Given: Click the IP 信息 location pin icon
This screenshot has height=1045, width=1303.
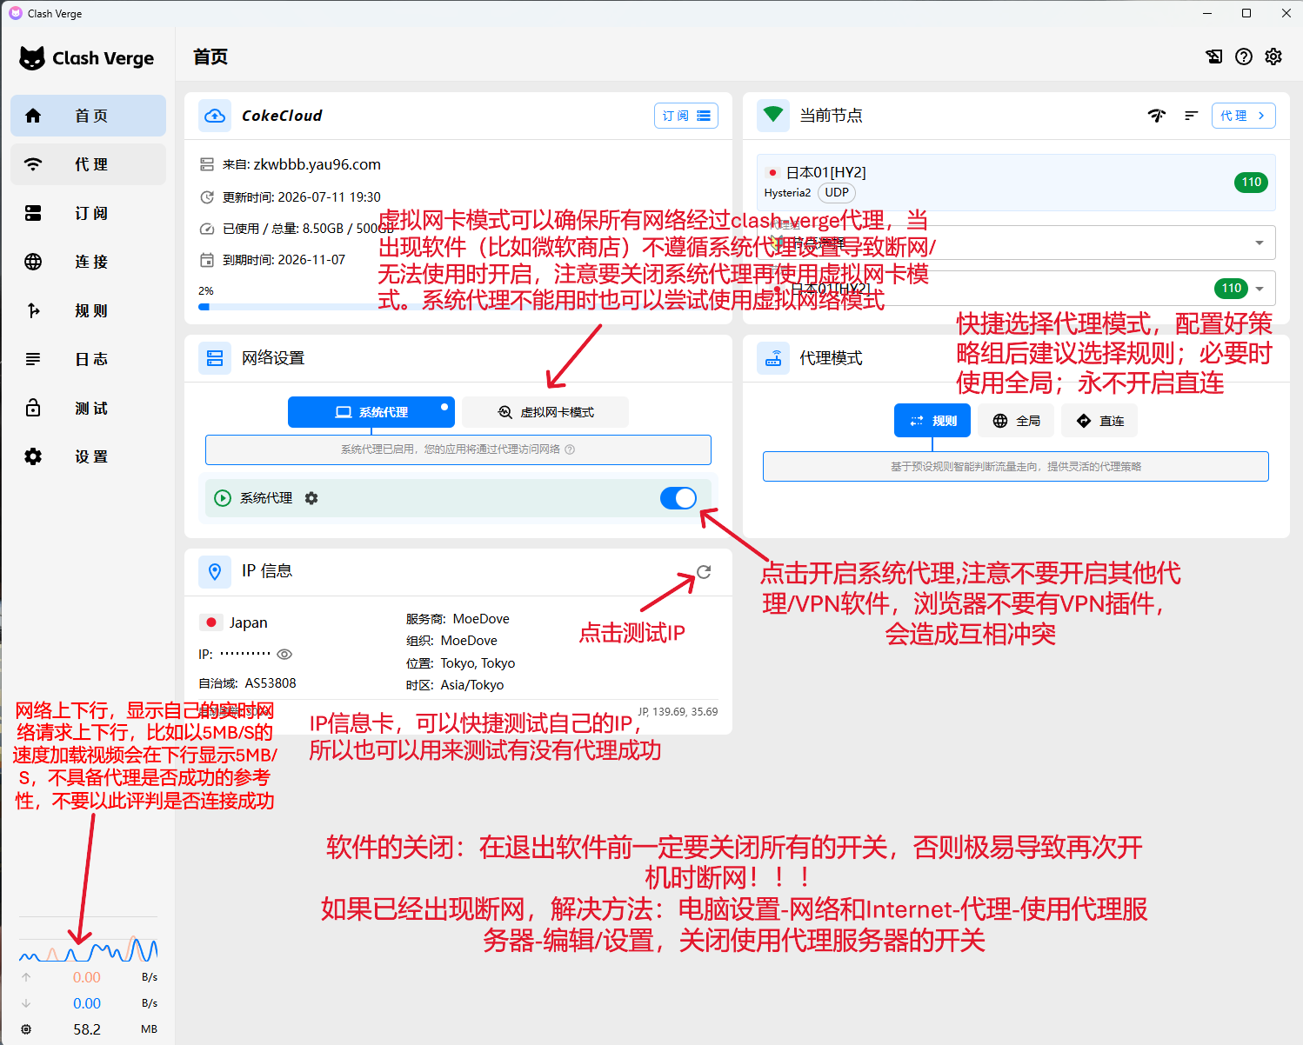Looking at the screenshot, I should pyautogui.click(x=215, y=571).
